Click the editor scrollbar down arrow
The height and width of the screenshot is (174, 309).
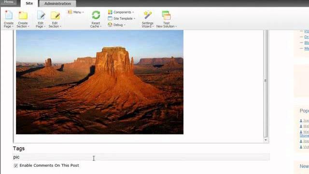tap(266, 140)
